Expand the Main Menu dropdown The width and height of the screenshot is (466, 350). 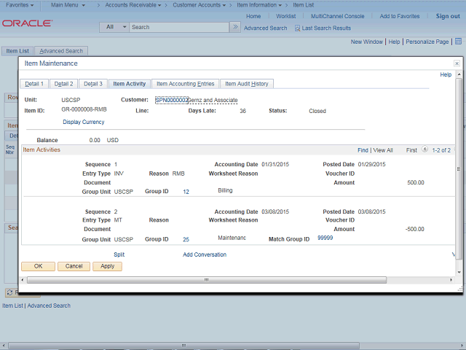(x=68, y=5)
